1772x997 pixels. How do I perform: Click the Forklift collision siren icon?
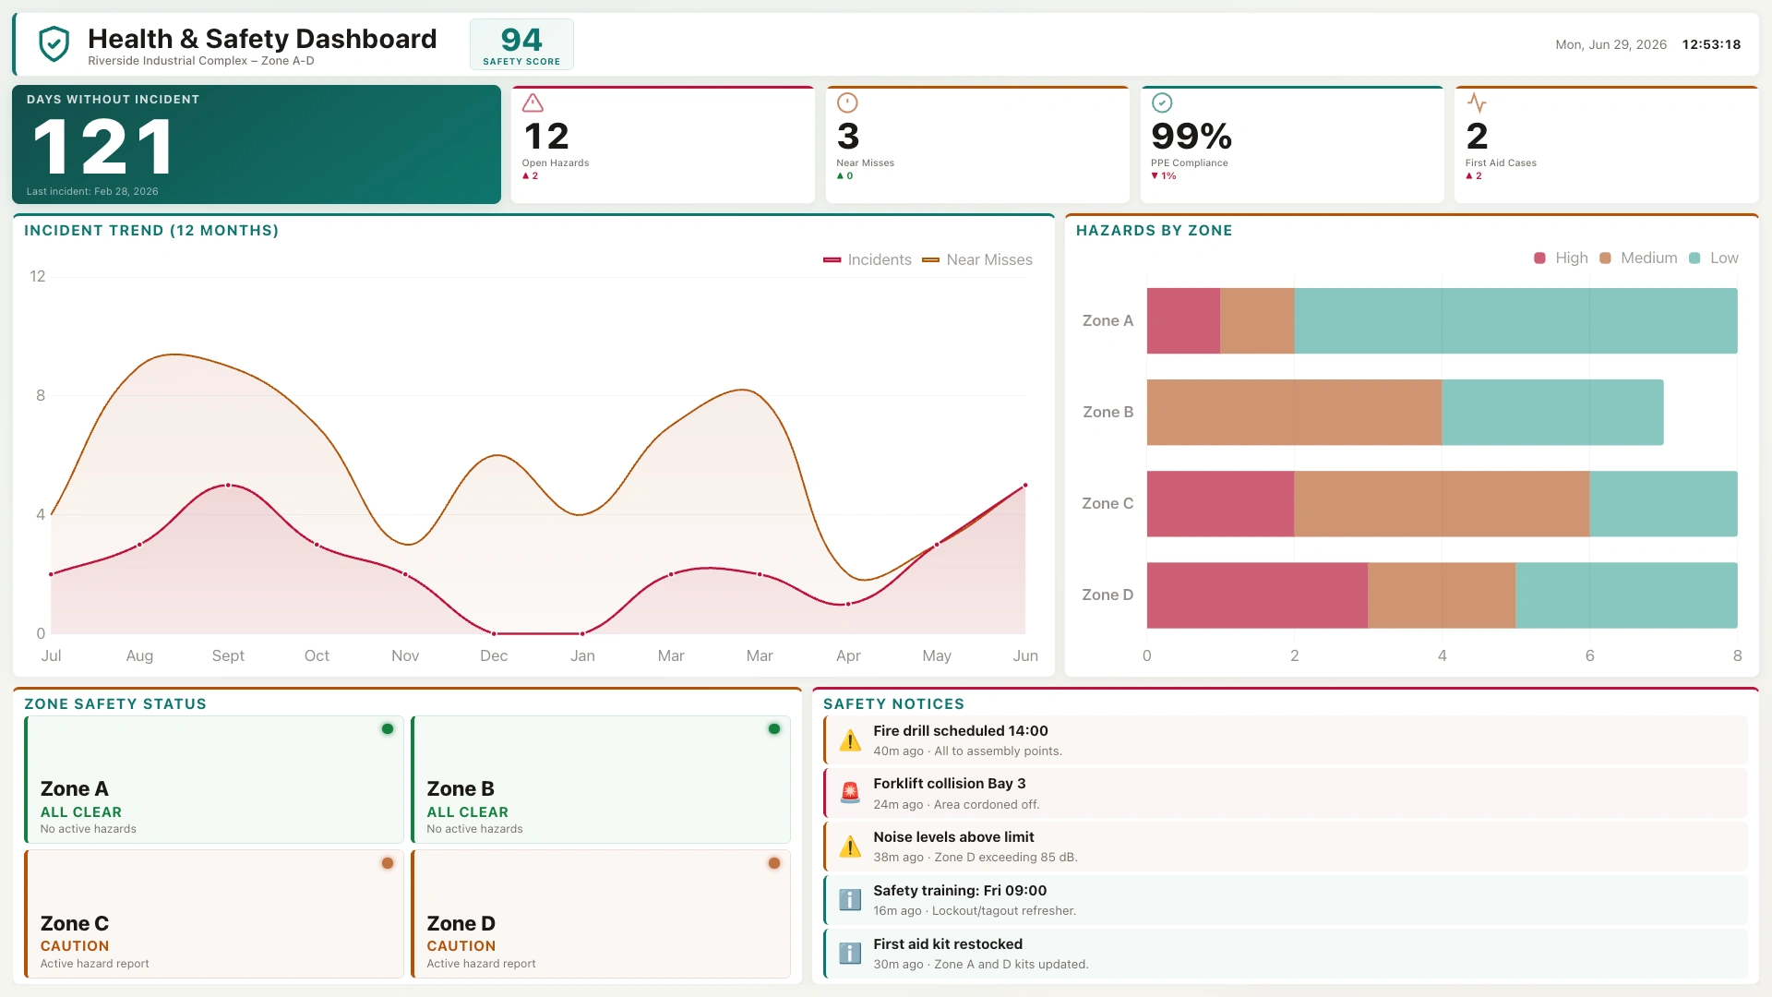tap(850, 793)
